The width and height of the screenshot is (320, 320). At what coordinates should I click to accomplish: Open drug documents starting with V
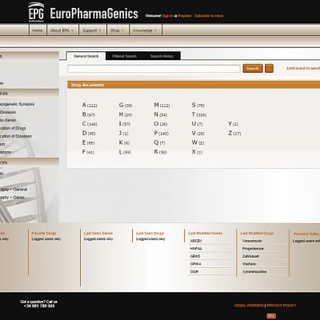pos(198,133)
